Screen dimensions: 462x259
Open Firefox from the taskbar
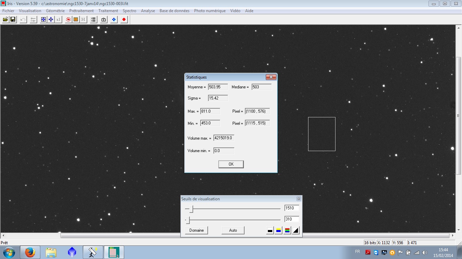30,252
